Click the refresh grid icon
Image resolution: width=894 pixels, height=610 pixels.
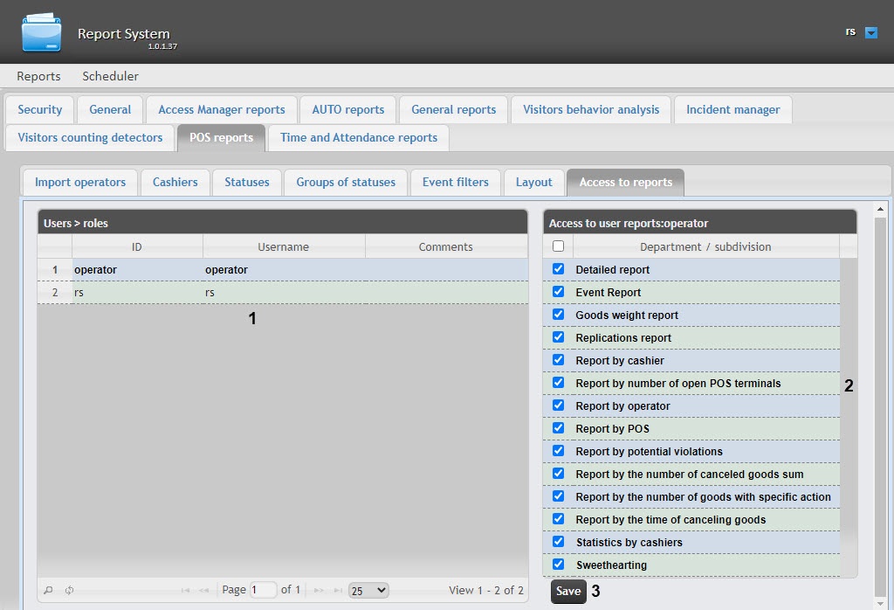[x=69, y=591]
